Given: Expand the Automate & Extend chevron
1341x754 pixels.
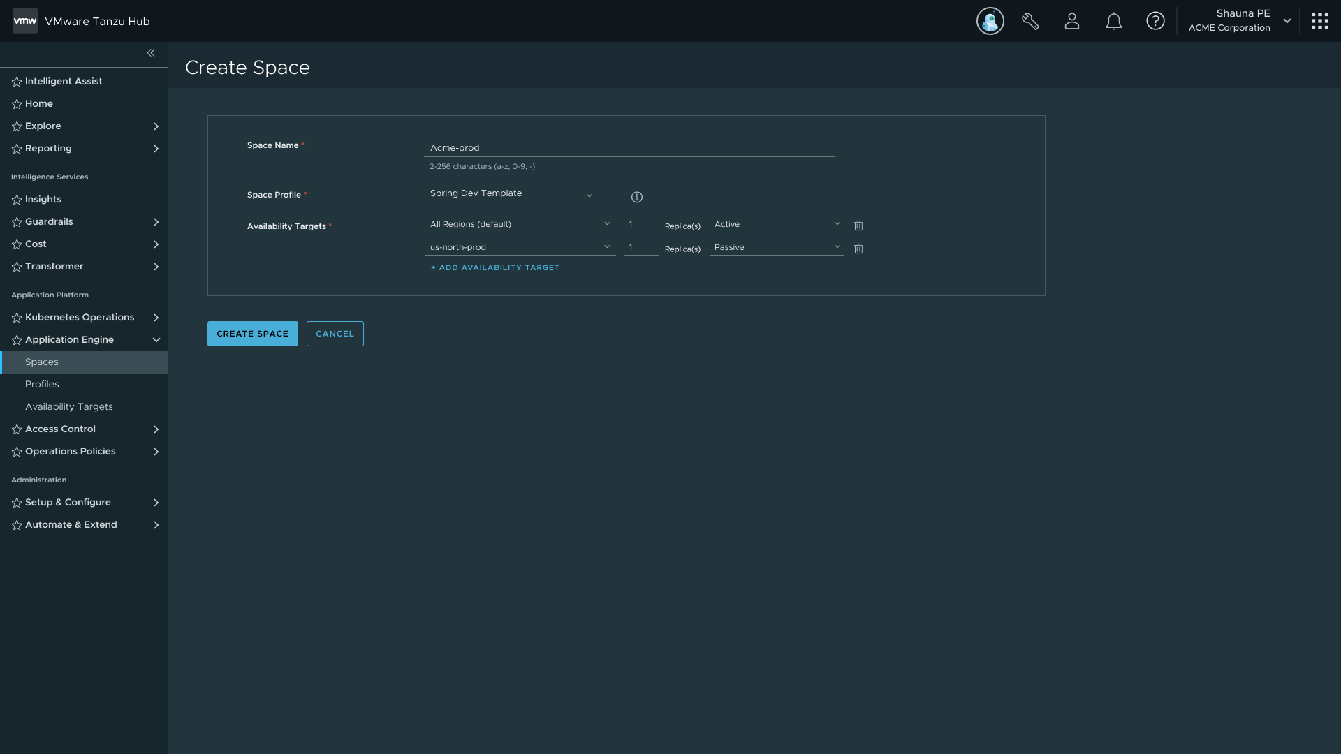Looking at the screenshot, I should 156,525.
